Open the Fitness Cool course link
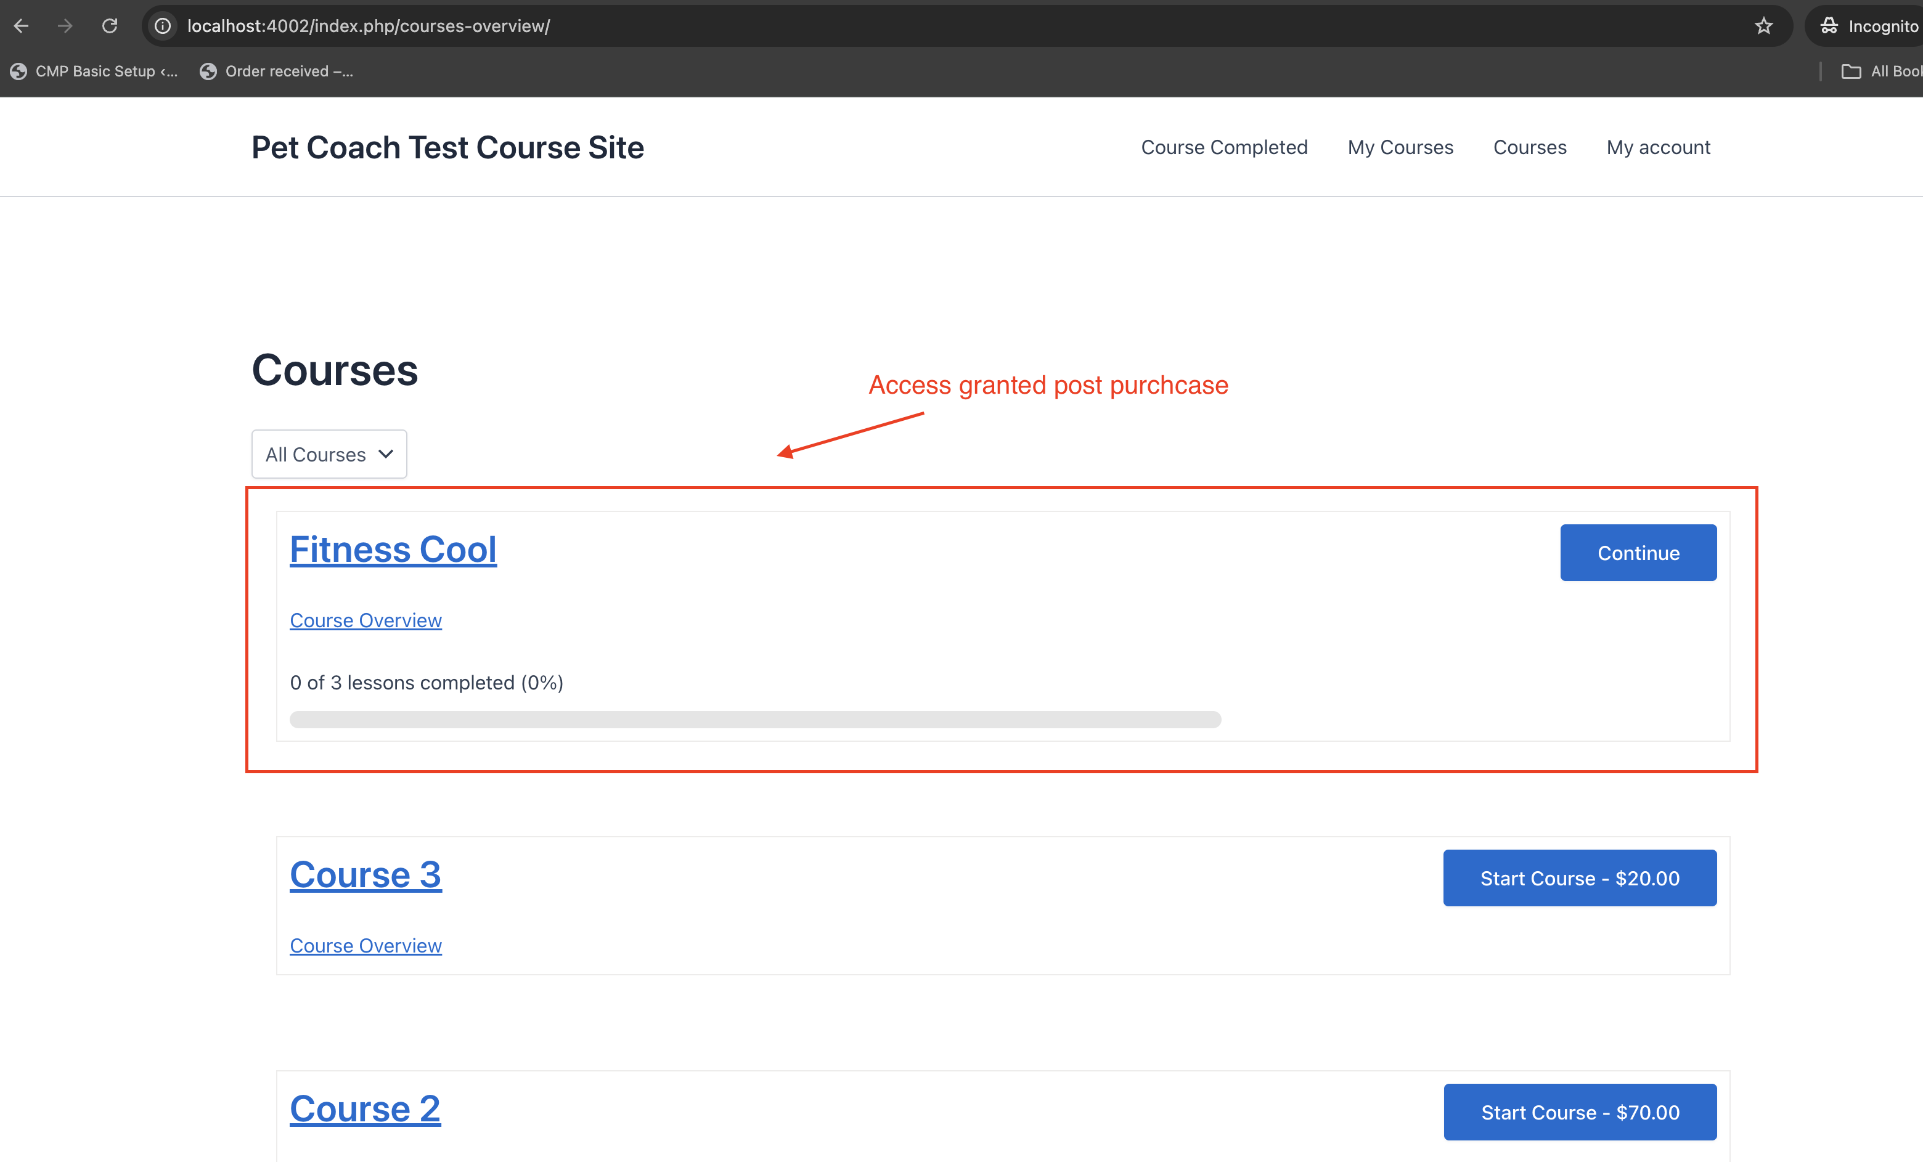 pyautogui.click(x=393, y=548)
